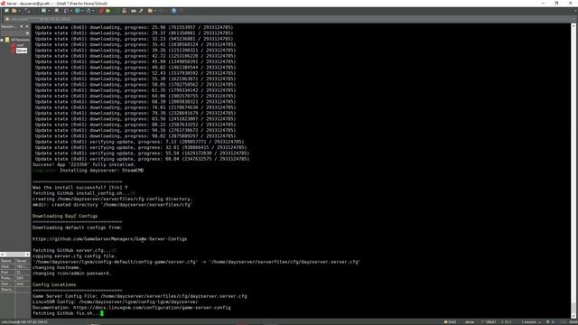
Task: Click the session tree scrollbar right arrow
Action: (28, 255)
